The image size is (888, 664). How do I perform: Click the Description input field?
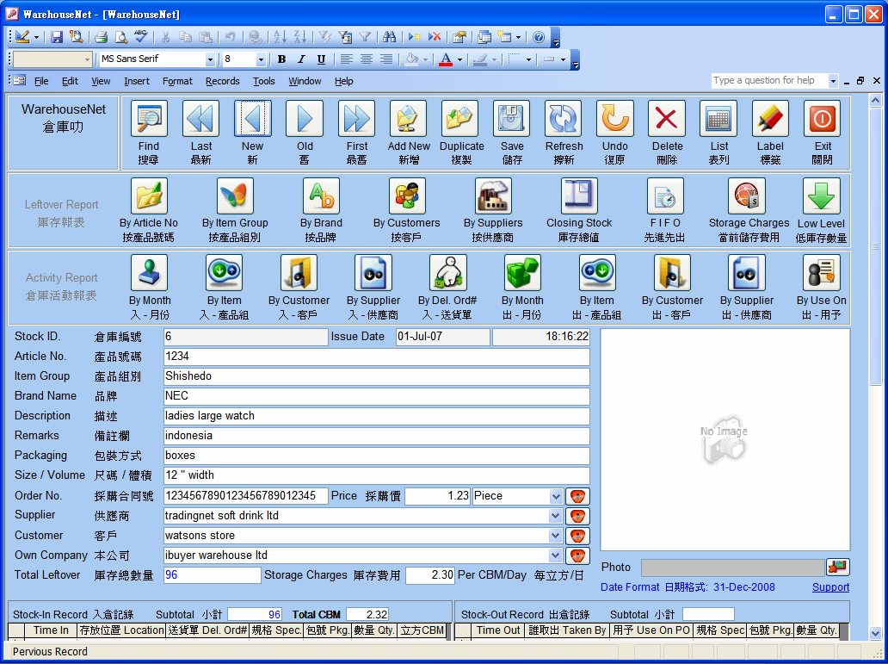pos(376,416)
